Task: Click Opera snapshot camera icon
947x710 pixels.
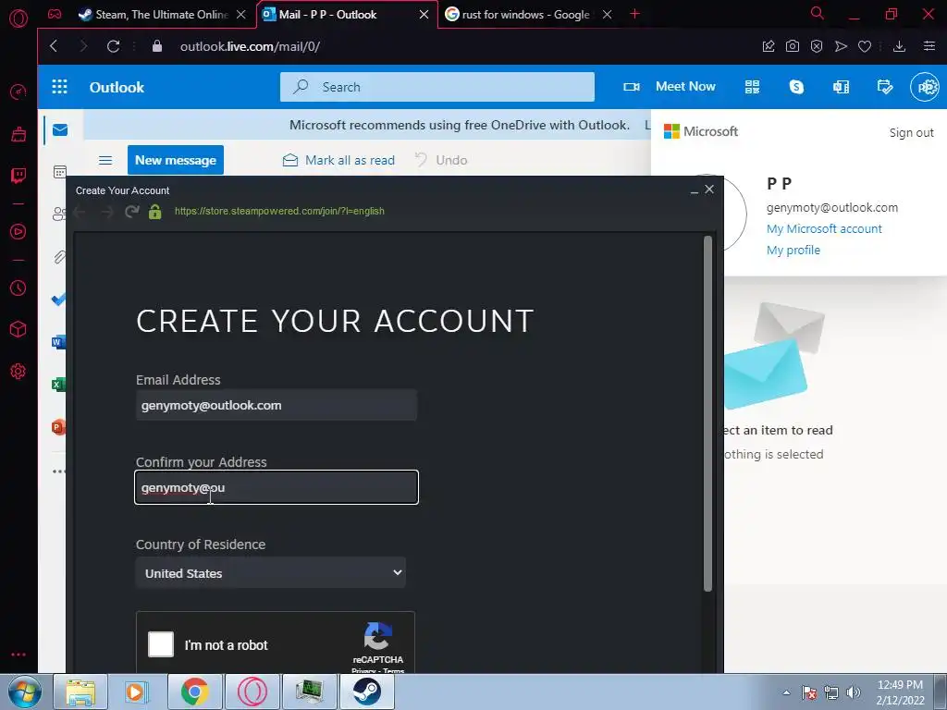Action: (793, 46)
